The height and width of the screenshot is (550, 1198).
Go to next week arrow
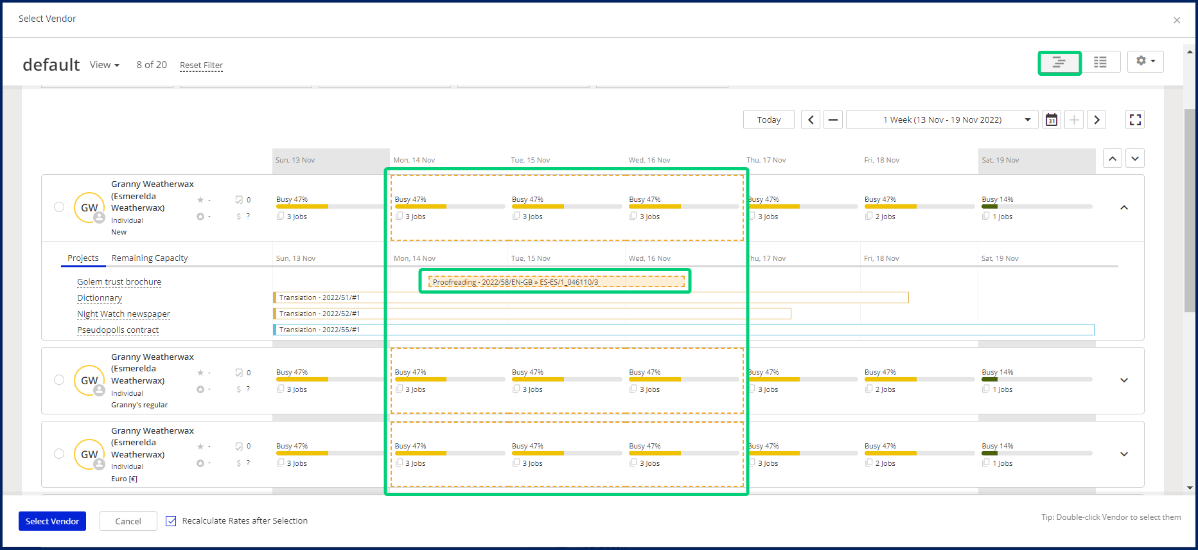tap(1097, 120)
